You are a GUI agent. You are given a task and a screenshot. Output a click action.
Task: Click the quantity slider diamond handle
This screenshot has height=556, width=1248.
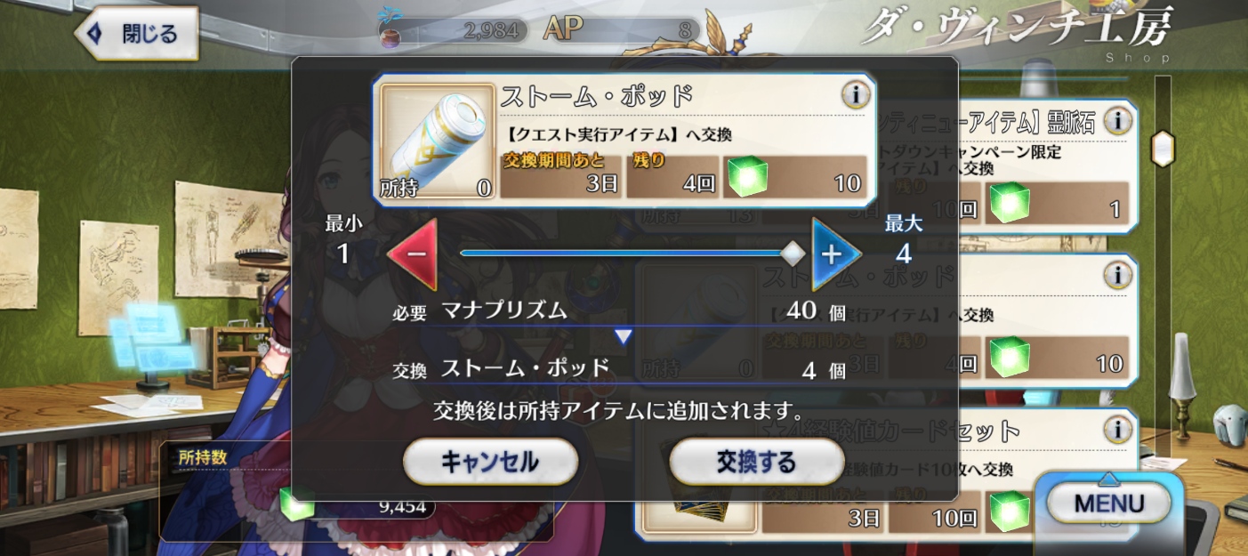click(x=792, y=254)
